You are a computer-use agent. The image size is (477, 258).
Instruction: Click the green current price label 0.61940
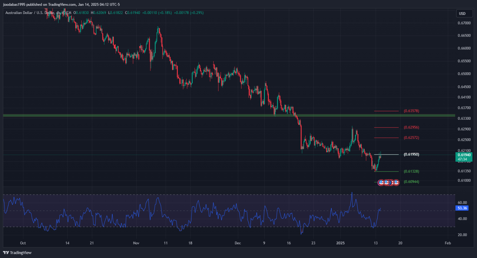(462, 155)
